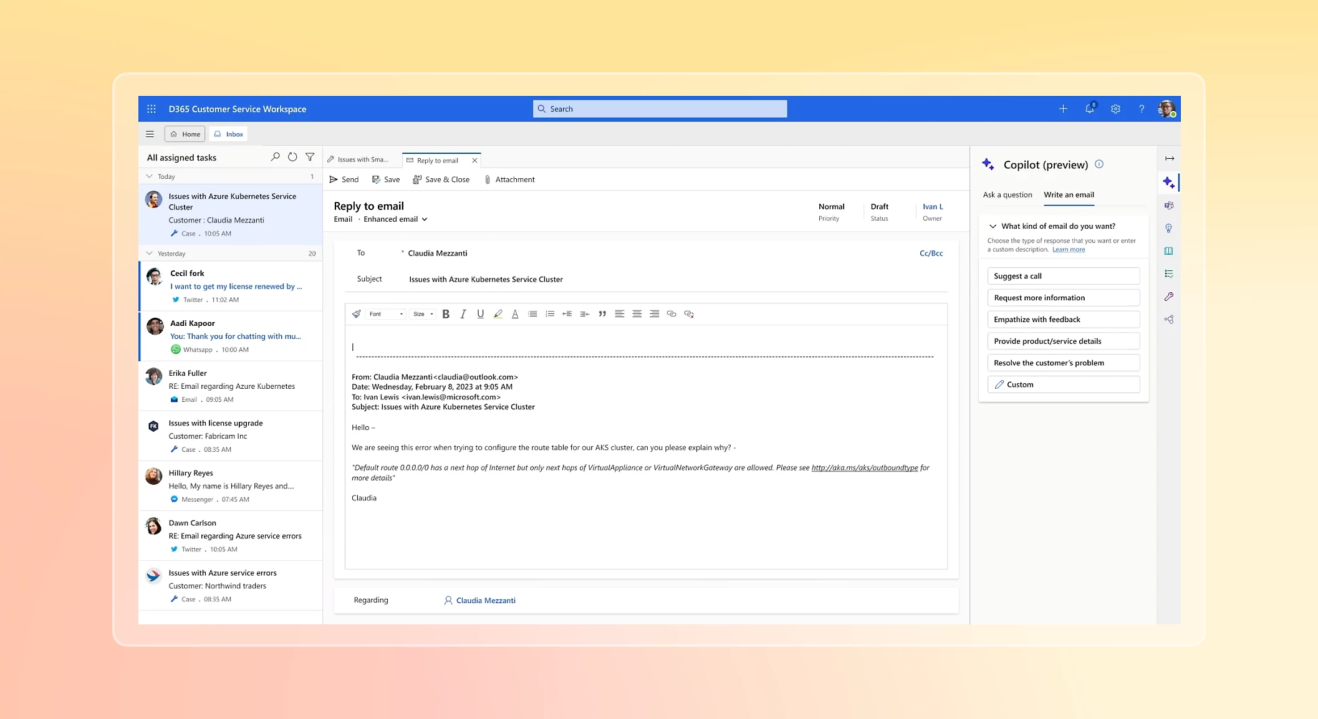Expand the navigation sidebar menu

149,134
